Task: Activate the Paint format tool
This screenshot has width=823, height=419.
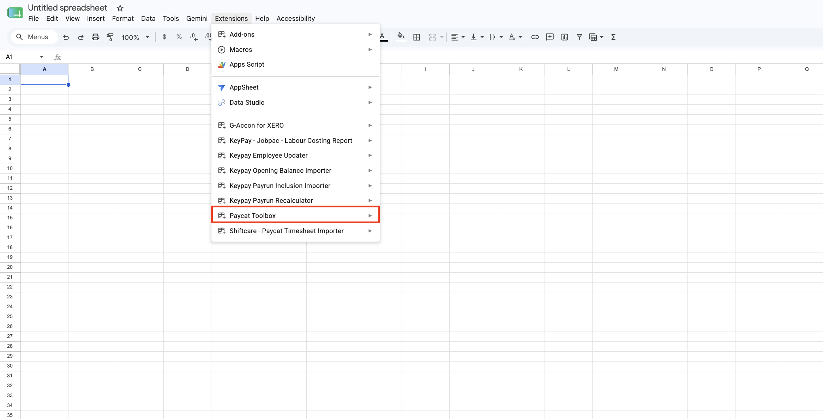Action: pyautogui.click(x=110, y=37)
